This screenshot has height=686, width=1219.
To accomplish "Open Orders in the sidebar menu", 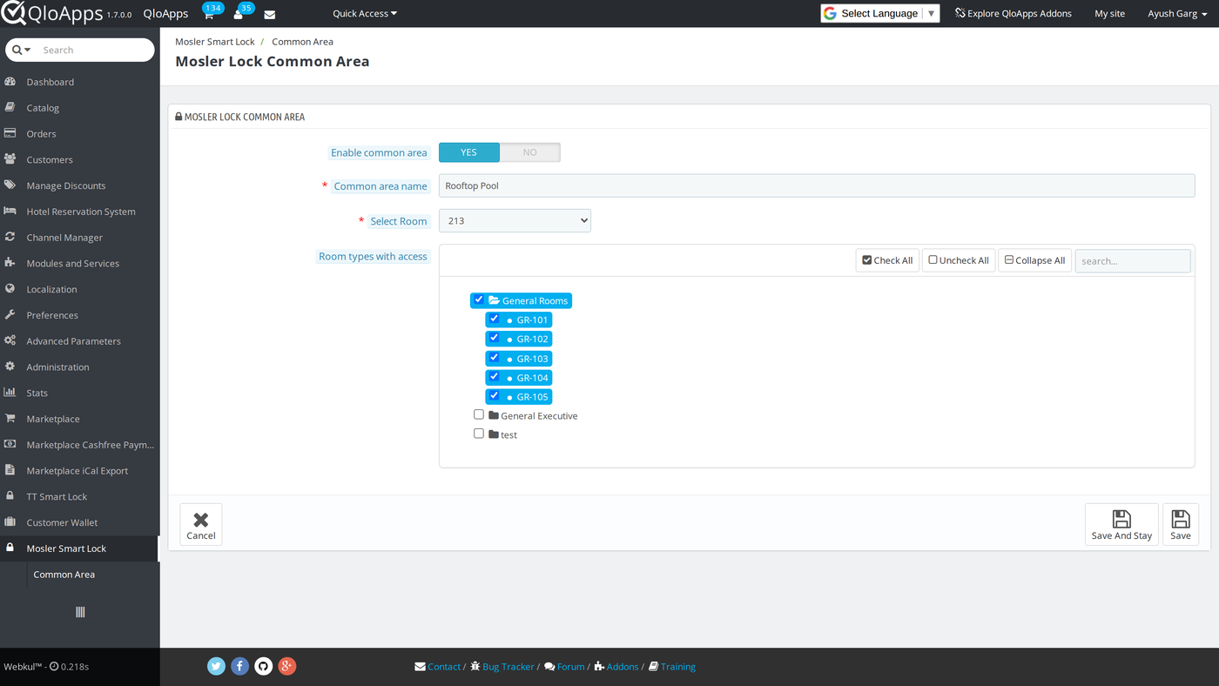I will click(41, 134).
